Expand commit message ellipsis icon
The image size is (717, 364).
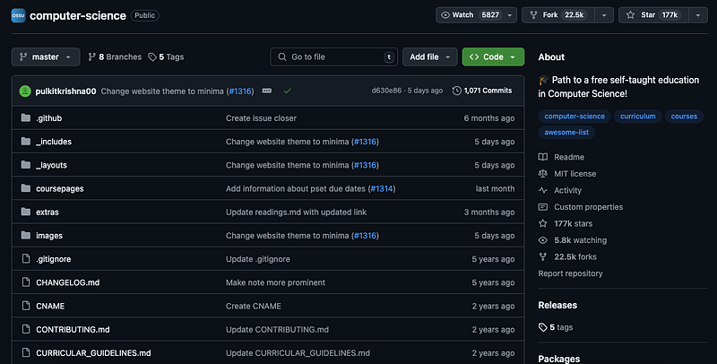pyautogui.click(x=267, y=91)
